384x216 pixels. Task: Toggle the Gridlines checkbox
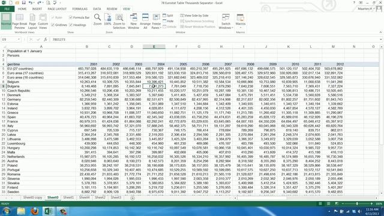pyautogui.click(x=59, y=25)
